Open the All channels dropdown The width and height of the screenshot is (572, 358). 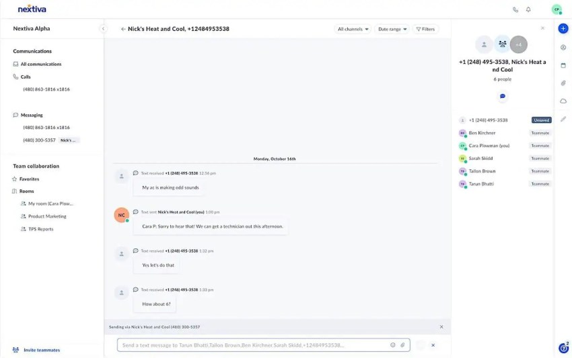point(353,29)
